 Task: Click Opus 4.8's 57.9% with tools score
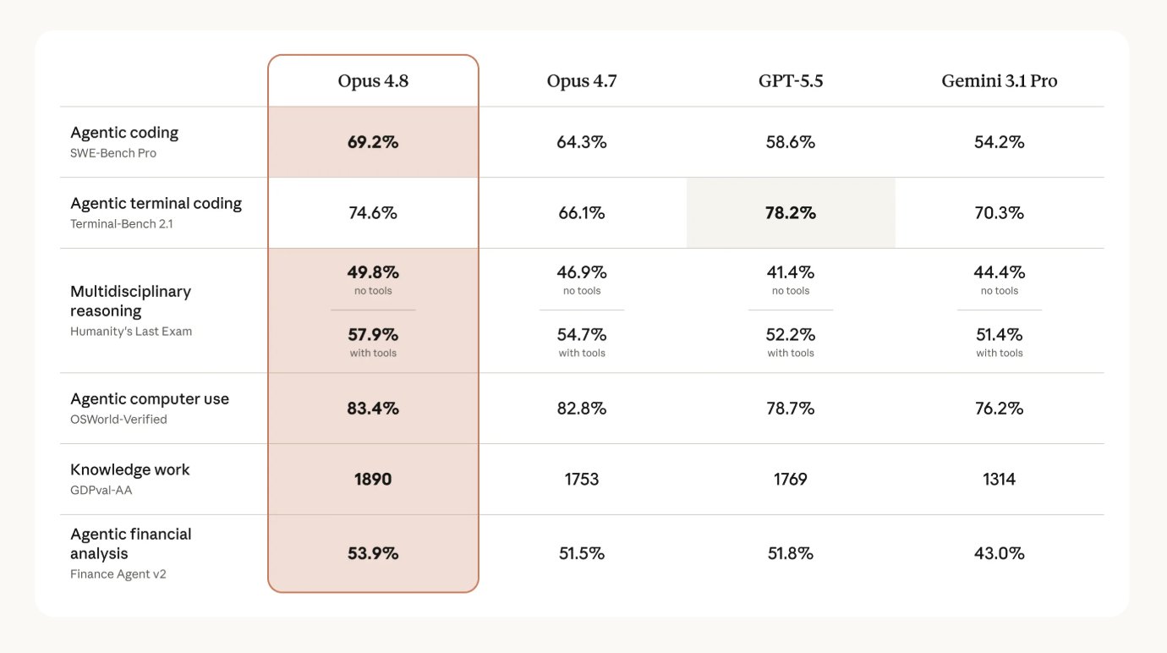373,335
